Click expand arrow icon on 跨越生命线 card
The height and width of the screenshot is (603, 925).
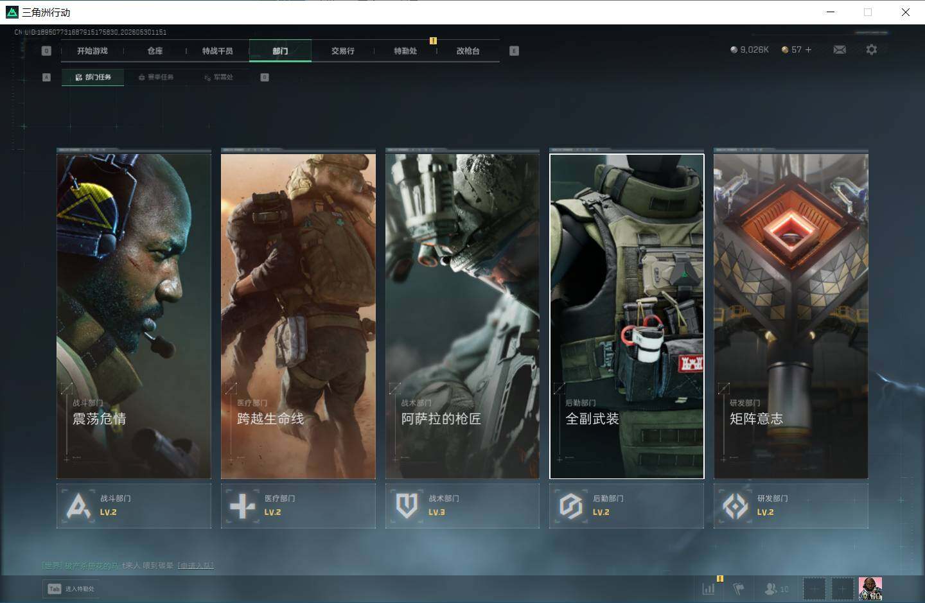click(231, 388)
